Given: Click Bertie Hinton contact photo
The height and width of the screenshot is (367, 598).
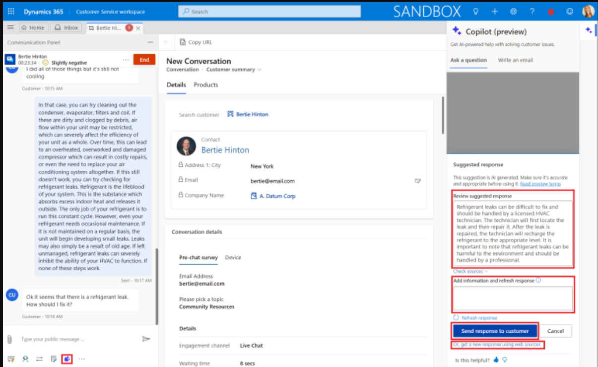Looking at the screenshot, I should point(186,146).
